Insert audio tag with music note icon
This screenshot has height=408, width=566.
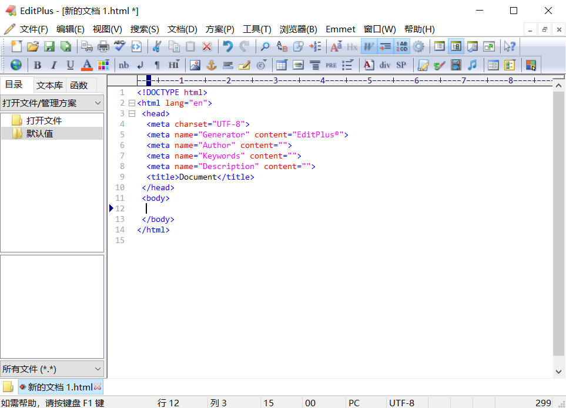click(x=472, y=65)
